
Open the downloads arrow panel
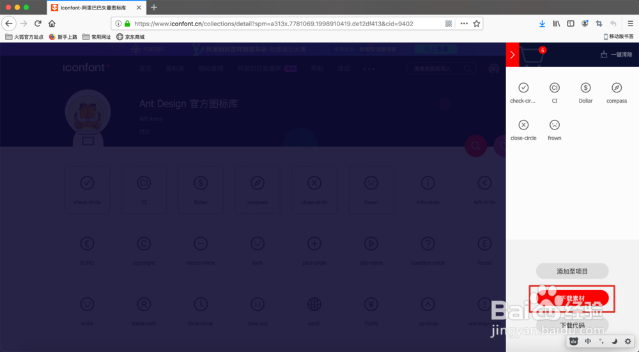(x=542, y=24)
